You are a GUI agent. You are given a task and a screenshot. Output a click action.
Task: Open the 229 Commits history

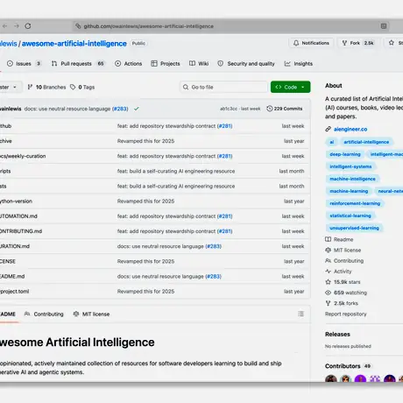click(285, 109)
